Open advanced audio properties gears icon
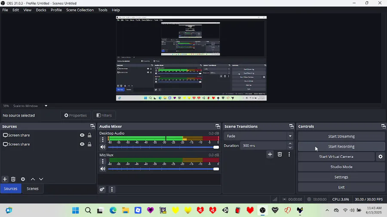The width and height of the screenshot is (387, 217). coord(102,189)
